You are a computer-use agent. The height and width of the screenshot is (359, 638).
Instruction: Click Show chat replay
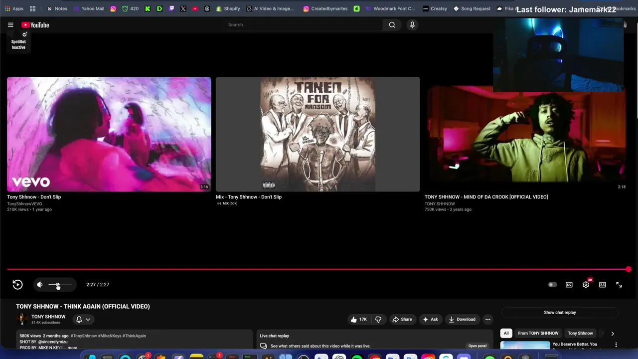point(560,313)
